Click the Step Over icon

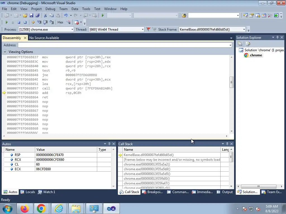(46, 22)
